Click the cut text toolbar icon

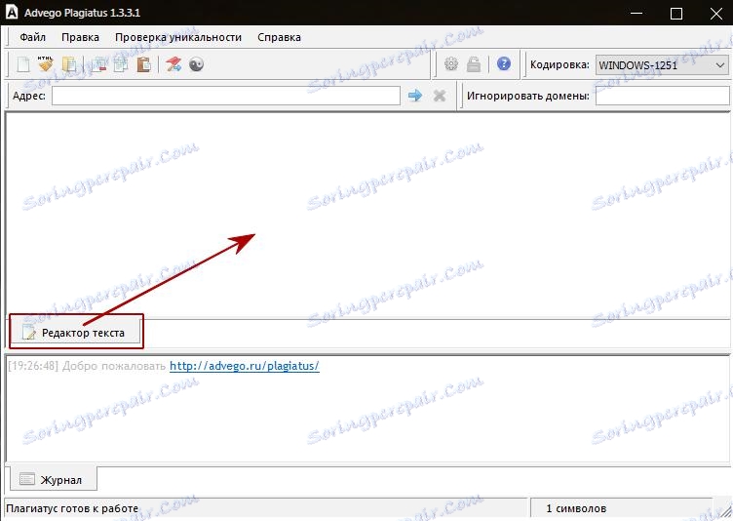pyautogui.click(x=98, y=64)
